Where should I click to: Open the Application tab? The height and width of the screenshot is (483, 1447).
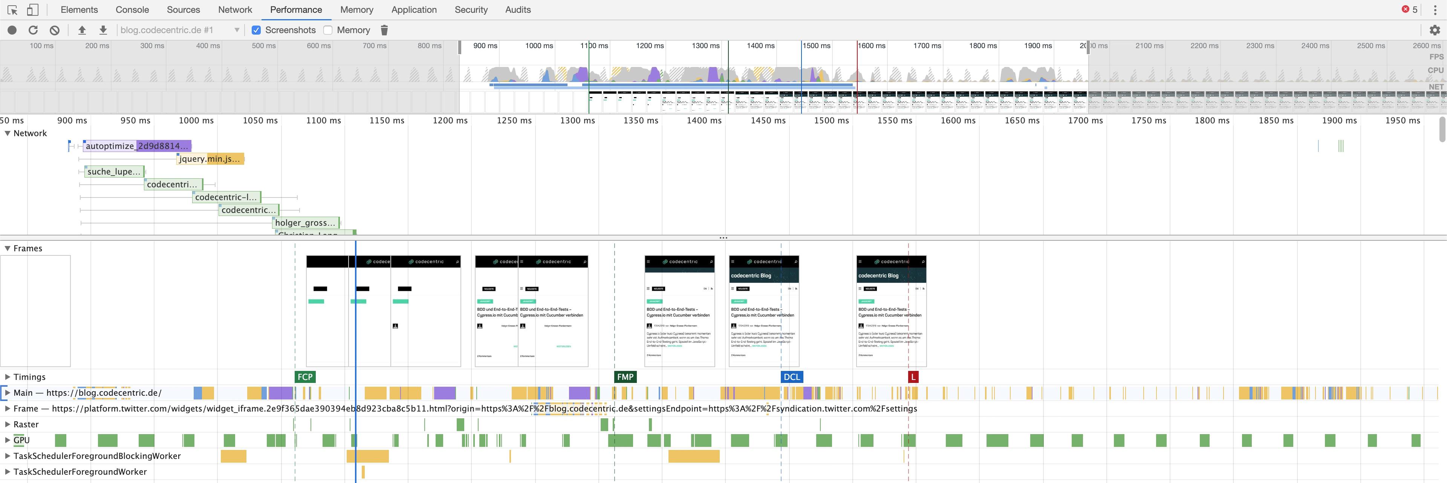[413, 10]
